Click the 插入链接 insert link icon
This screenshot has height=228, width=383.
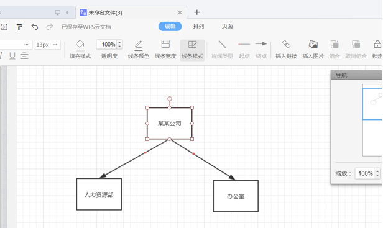(x=286, y=44)
